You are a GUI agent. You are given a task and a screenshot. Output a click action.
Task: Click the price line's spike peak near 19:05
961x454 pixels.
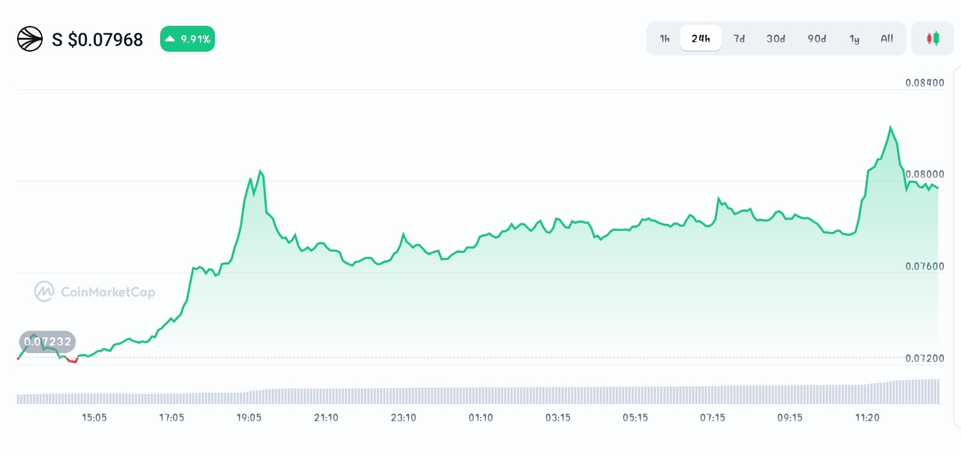260,172
